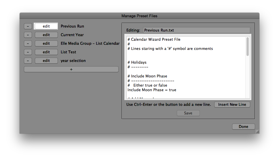Screen dimensions: 279x160
Task: Click the '# Holidays' comment line in editor
Action: (x=137, y=62)
